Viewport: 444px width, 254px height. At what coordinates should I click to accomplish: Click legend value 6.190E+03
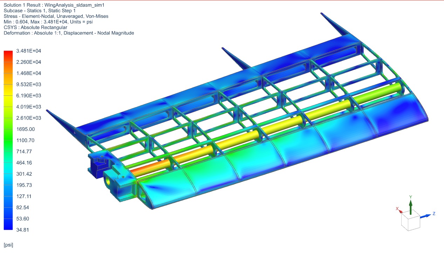29,96
